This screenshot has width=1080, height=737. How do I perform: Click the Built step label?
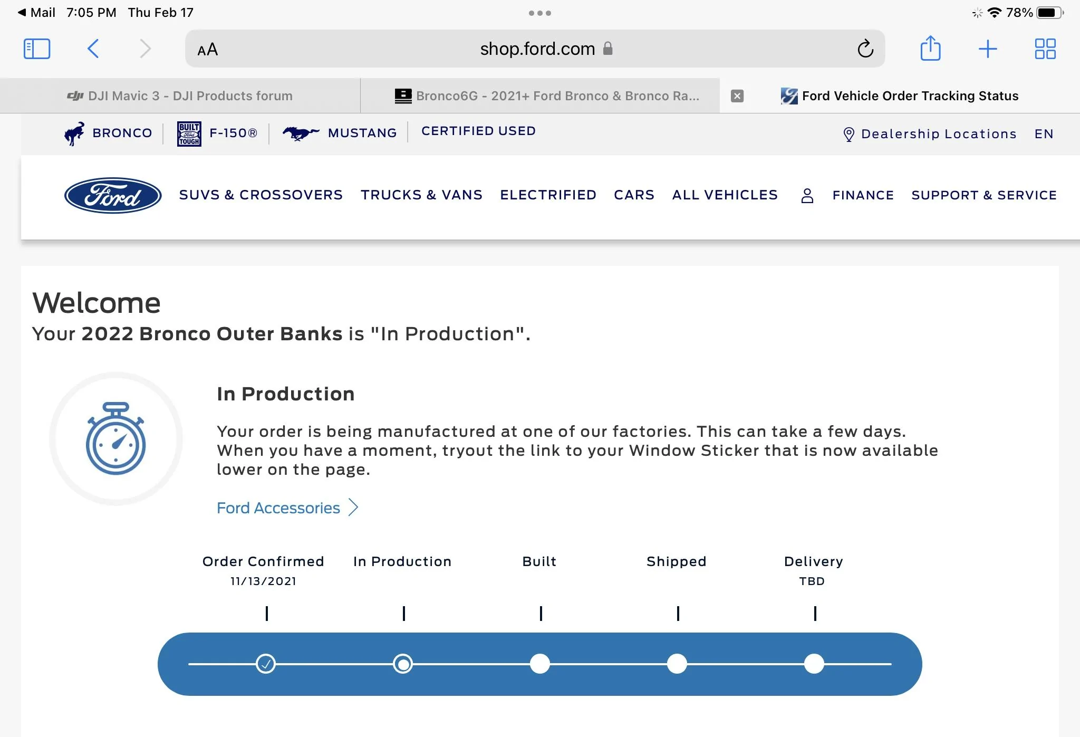point(539,561)
